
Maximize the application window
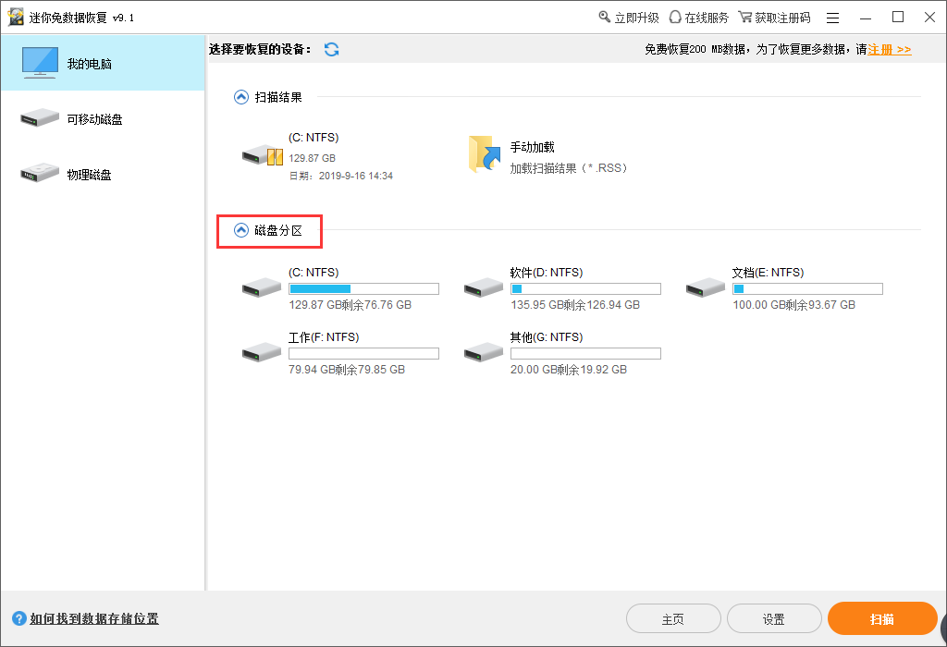(x=898, y=18)
